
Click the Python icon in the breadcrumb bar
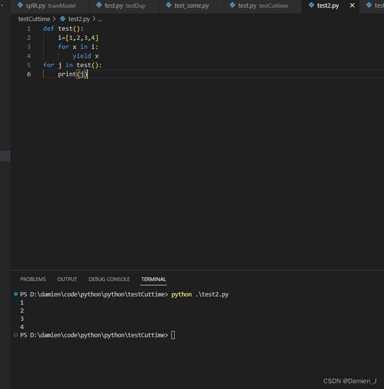62,19
